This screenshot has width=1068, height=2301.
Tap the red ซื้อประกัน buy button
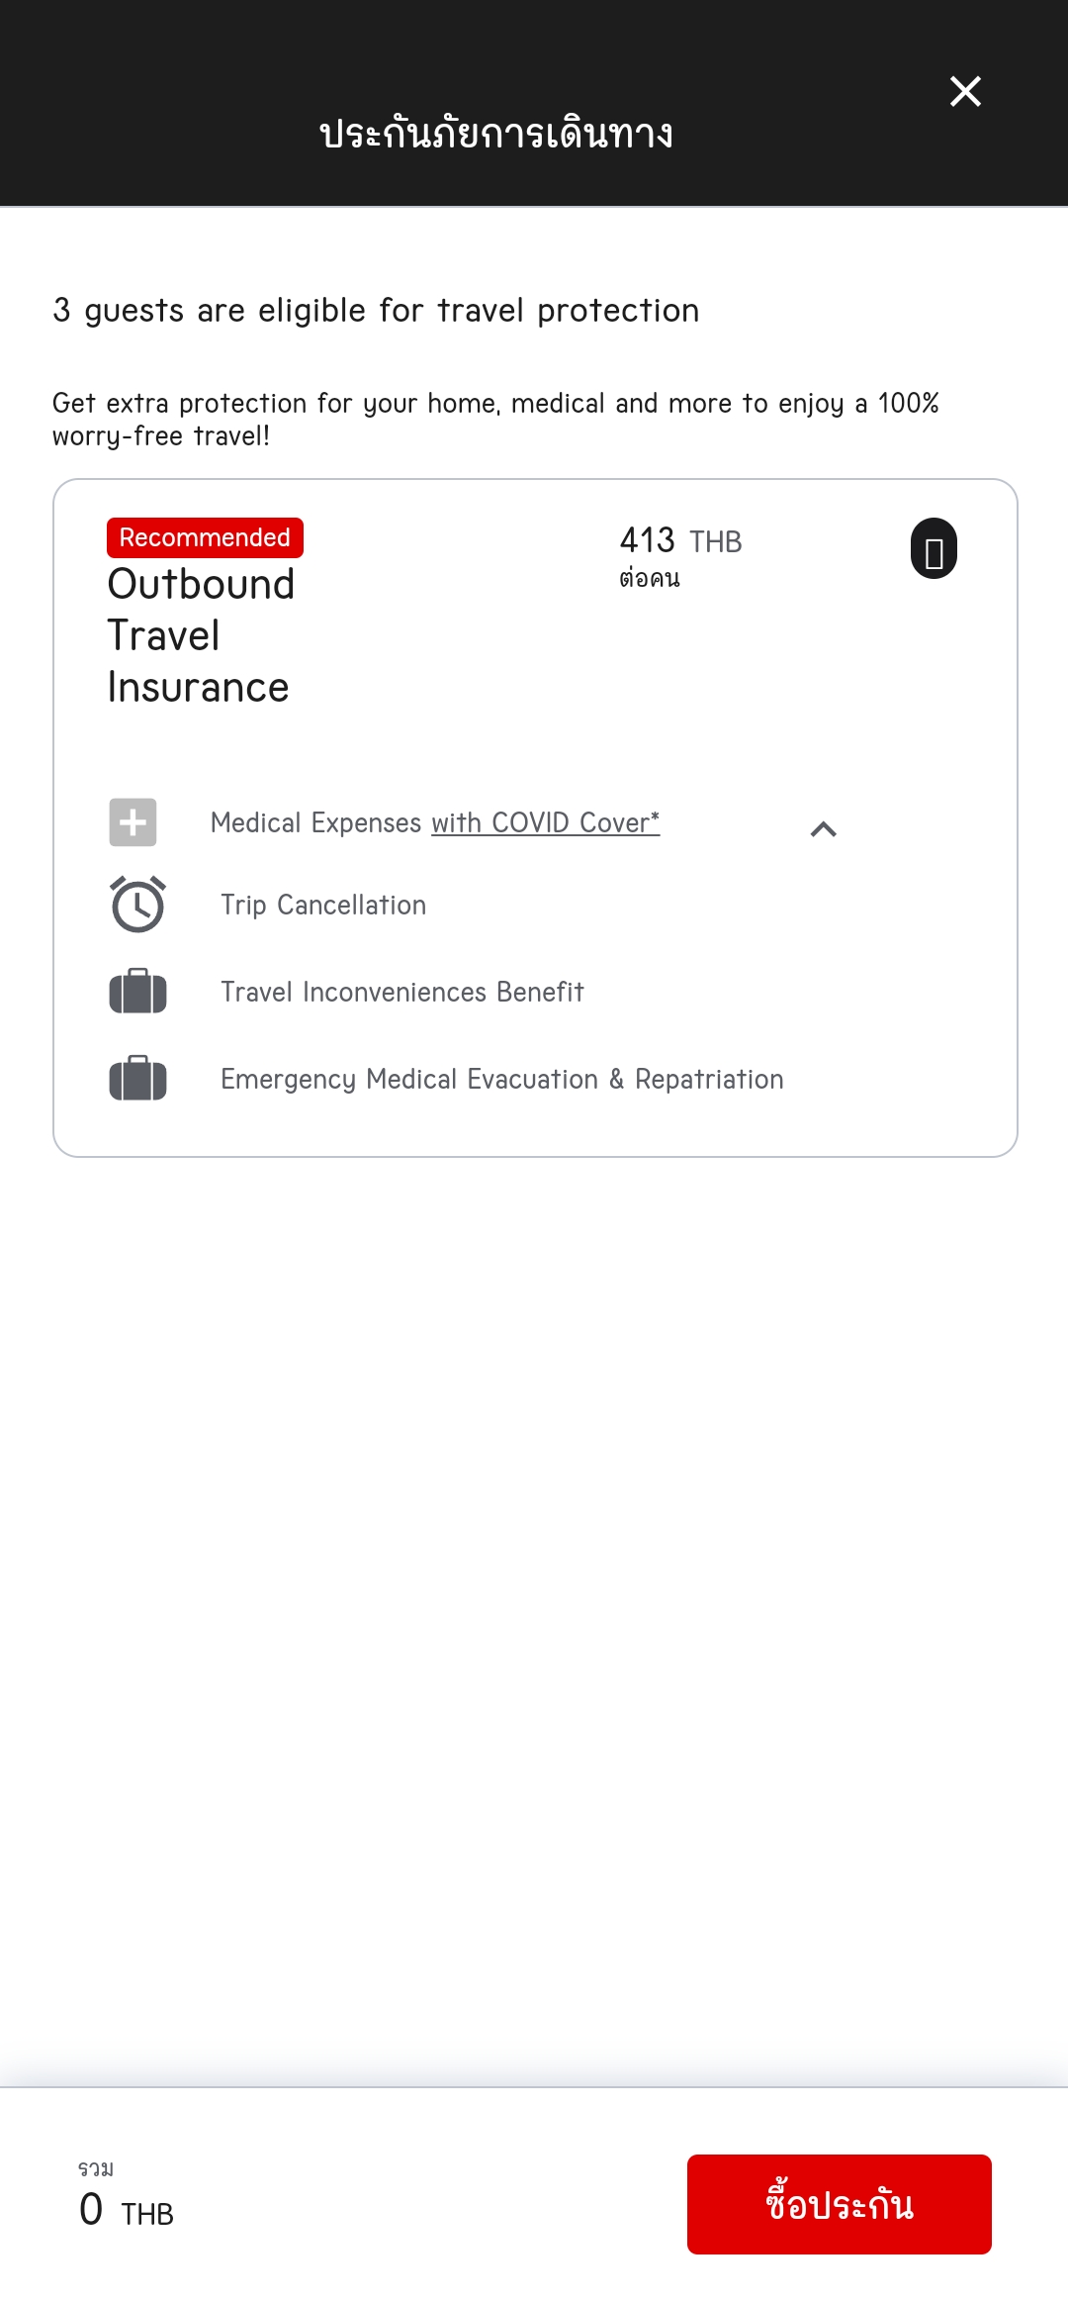tap(840, 2204)
